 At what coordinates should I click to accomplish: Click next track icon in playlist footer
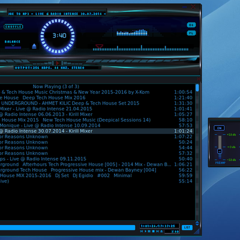[x=158, y=232]
